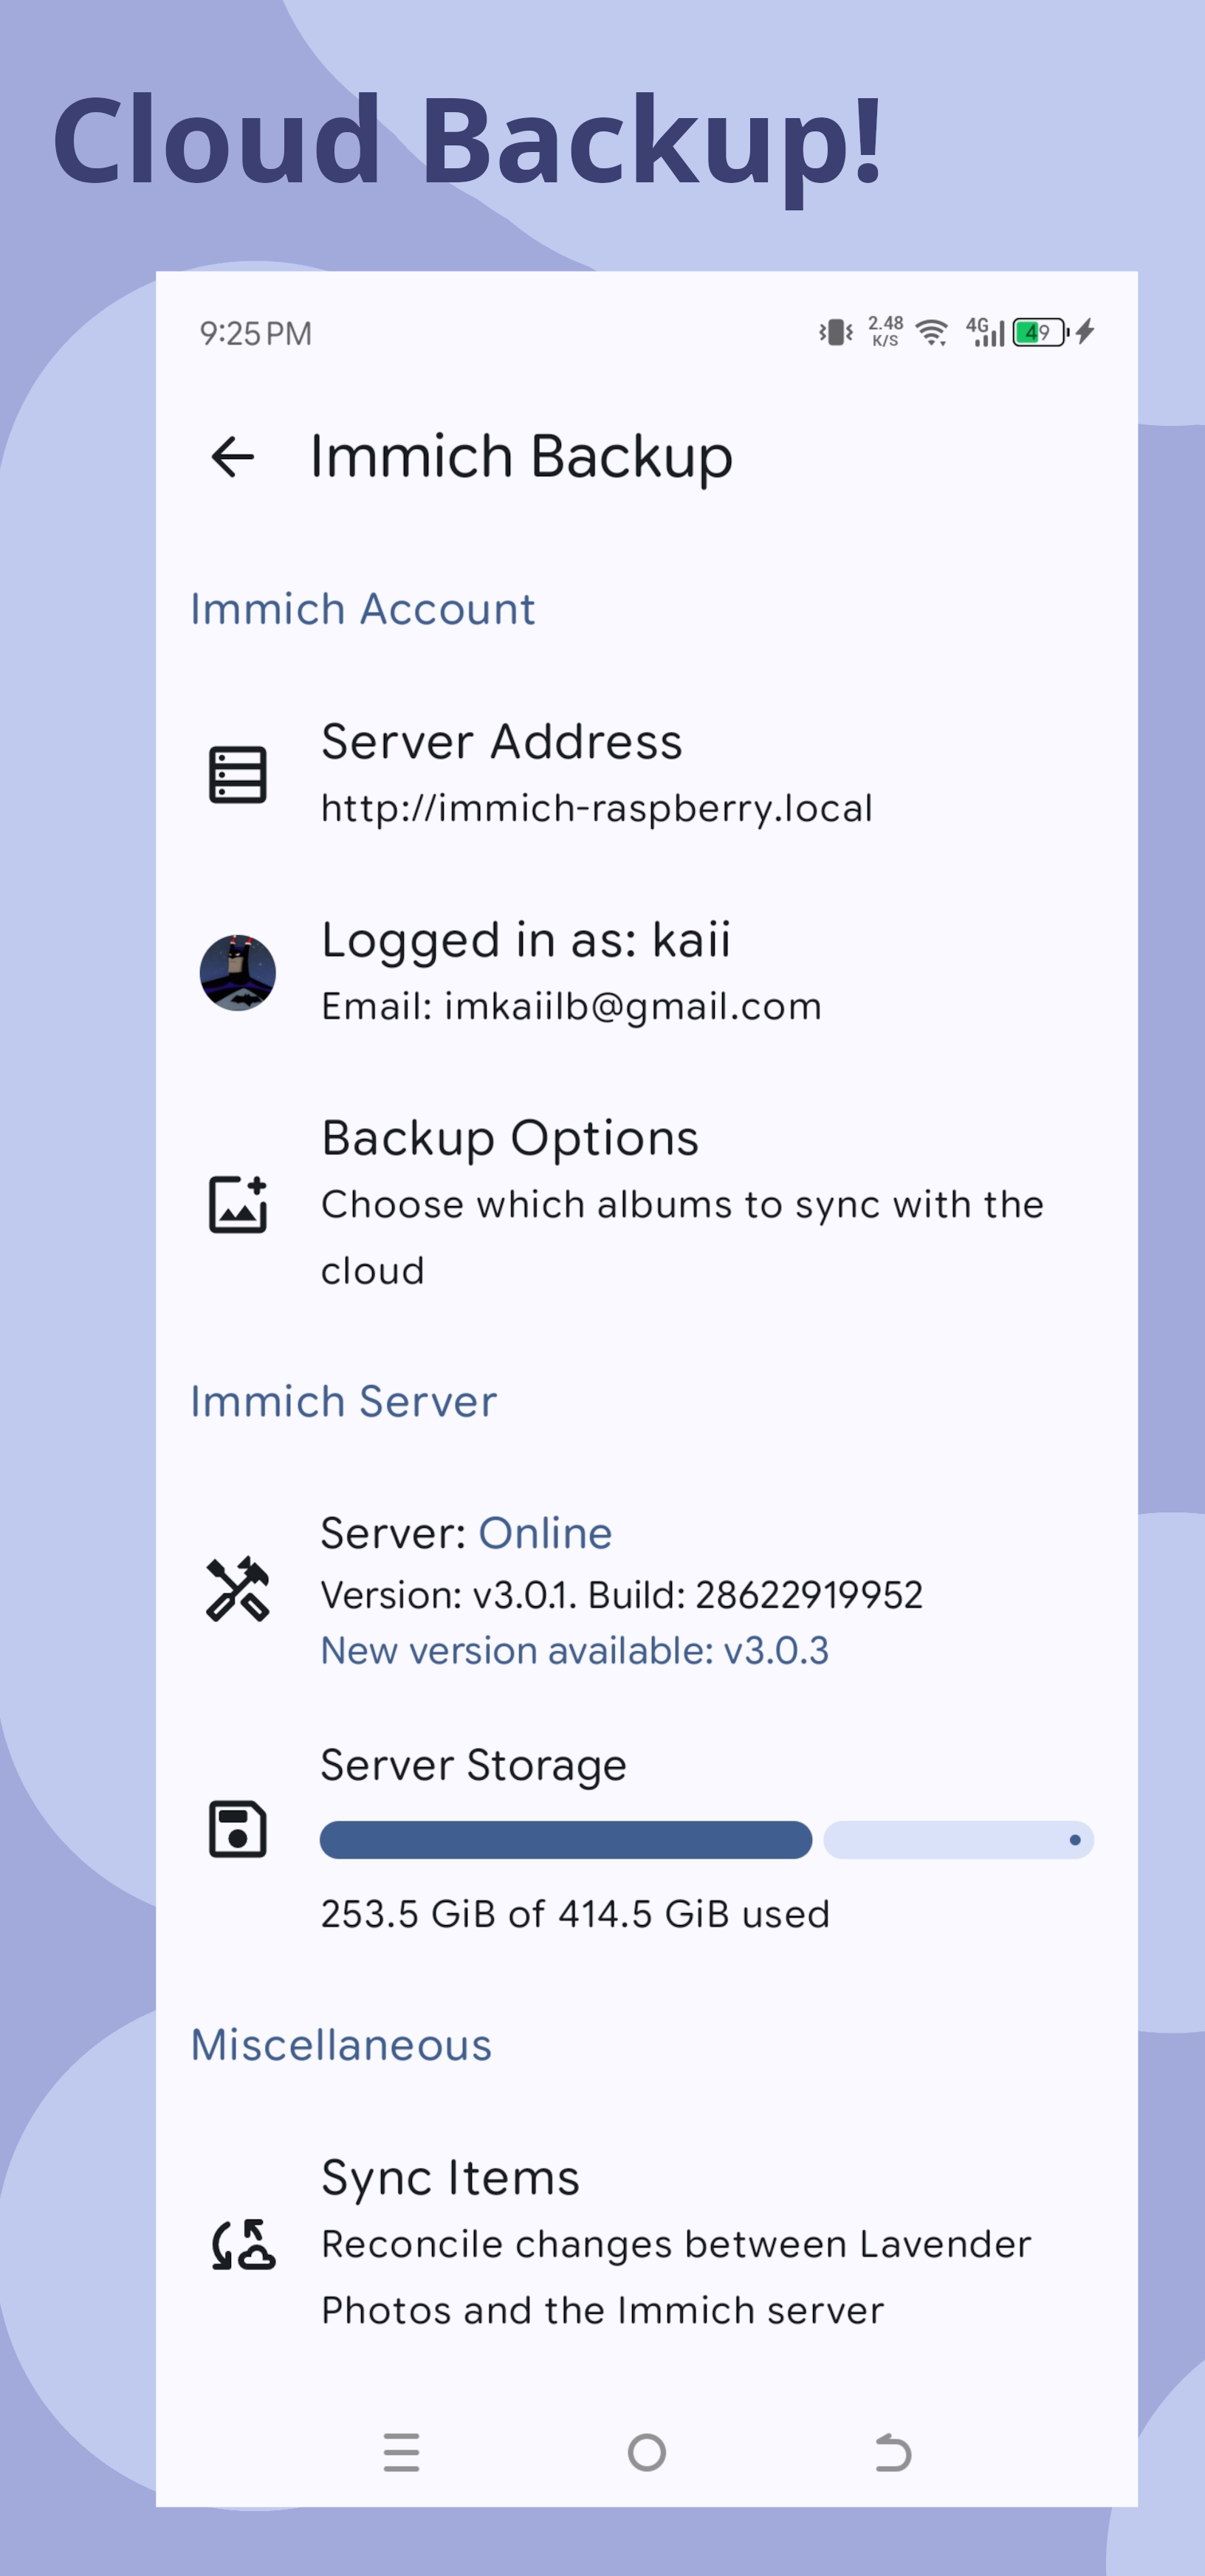Tap Reconcile changes between Lavender Photos description
The image size is (1205, 2576).
[x=676, y=2277]
